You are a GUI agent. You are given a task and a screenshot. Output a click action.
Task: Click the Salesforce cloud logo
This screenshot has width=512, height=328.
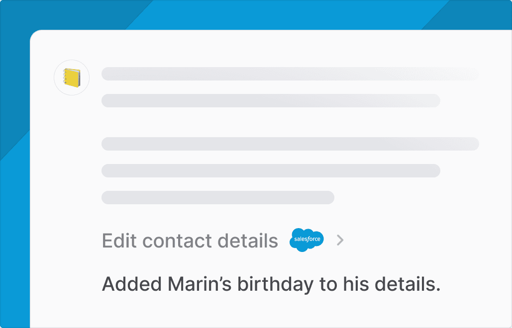tap(307, 240)
